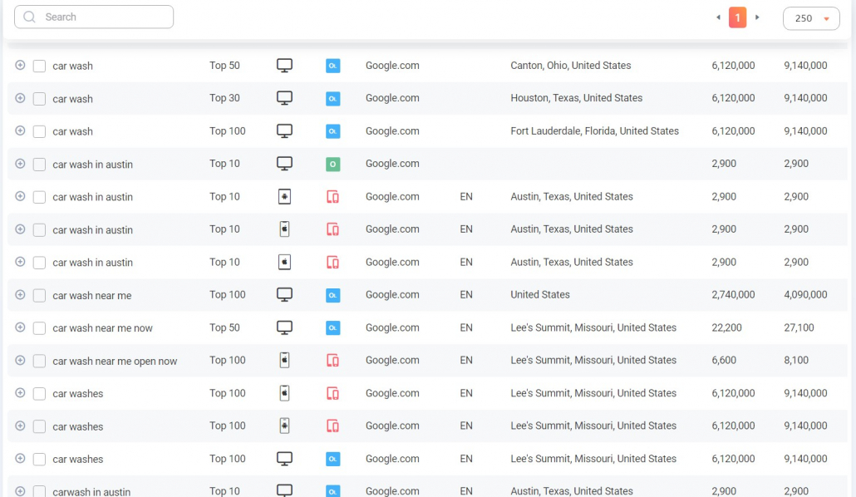Click the '8,100' value
The width and height of the screenshot is (856, 497).
point(796,361)
